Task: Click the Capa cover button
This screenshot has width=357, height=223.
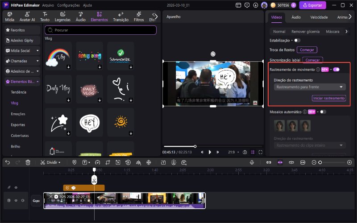Action: tap(36, 201)
